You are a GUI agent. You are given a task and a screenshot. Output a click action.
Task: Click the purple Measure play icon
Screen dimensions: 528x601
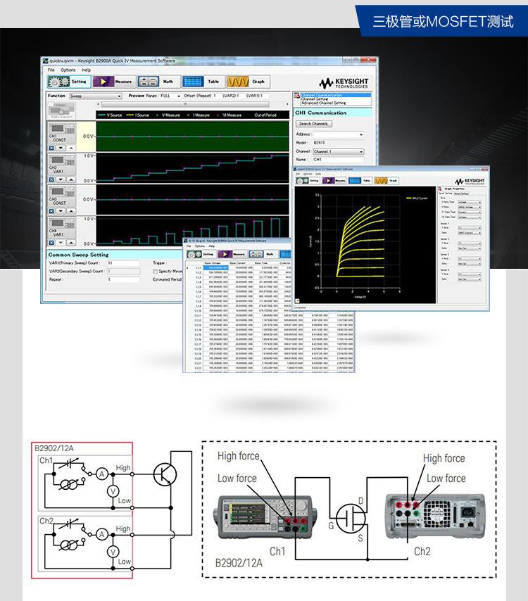pos(113,82)
